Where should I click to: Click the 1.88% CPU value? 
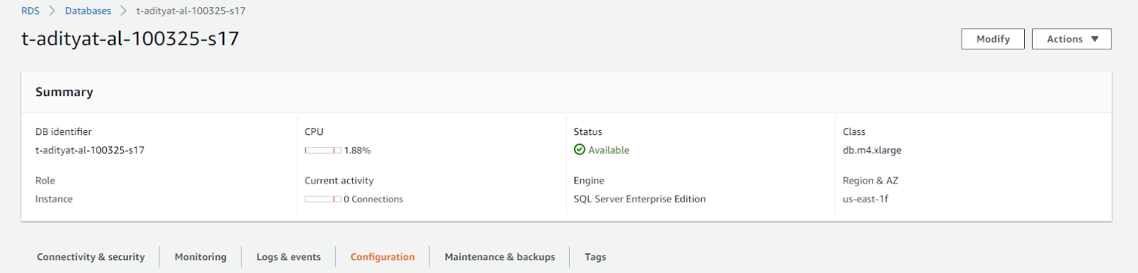click(357, 151)
